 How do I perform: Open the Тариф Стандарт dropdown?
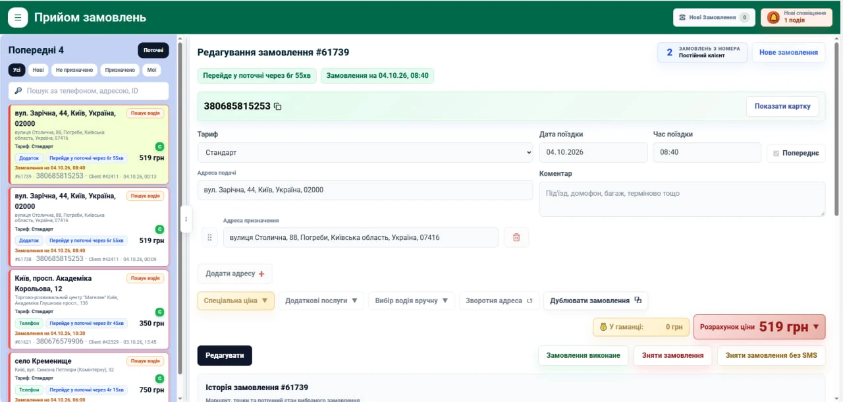pos(365,152)
